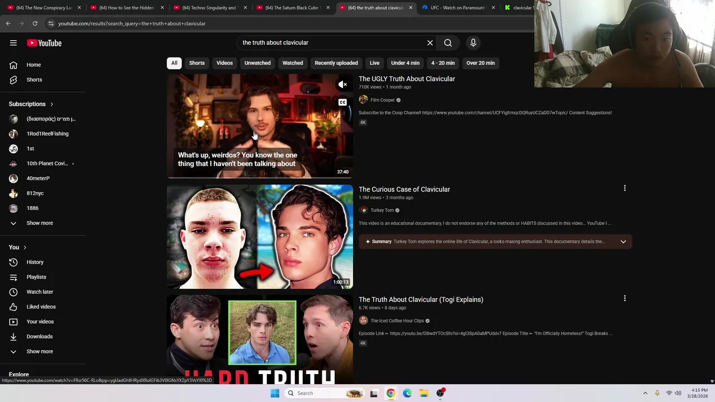Filter results by Over 20 min chip
715x402 pixels.
(x=480, y=63)
